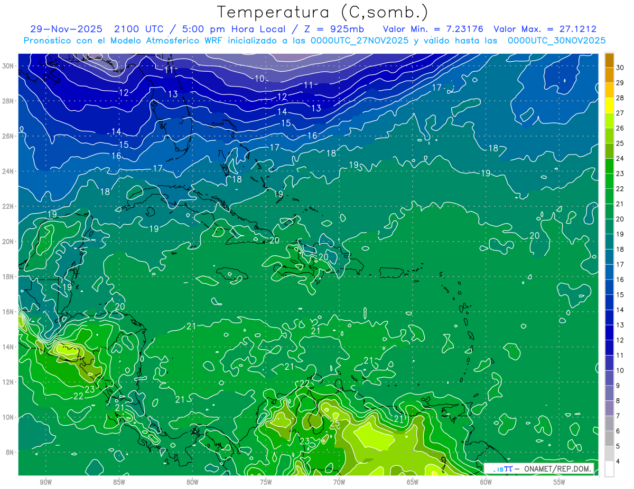Screen dimensions: 634x489
Task: Click the 65W longitude axis label
Action: (x=413, y=482)
